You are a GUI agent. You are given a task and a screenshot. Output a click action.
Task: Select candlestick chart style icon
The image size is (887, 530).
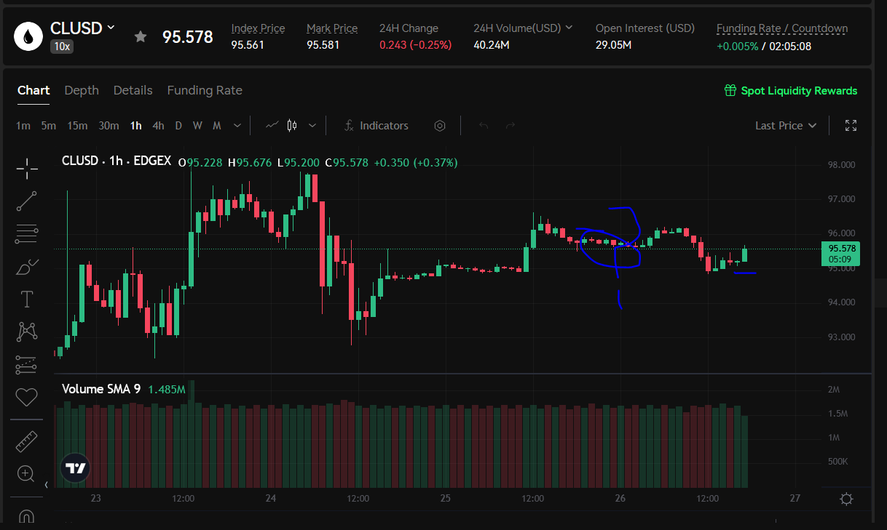pyautogui.click(x=292, y=125)
